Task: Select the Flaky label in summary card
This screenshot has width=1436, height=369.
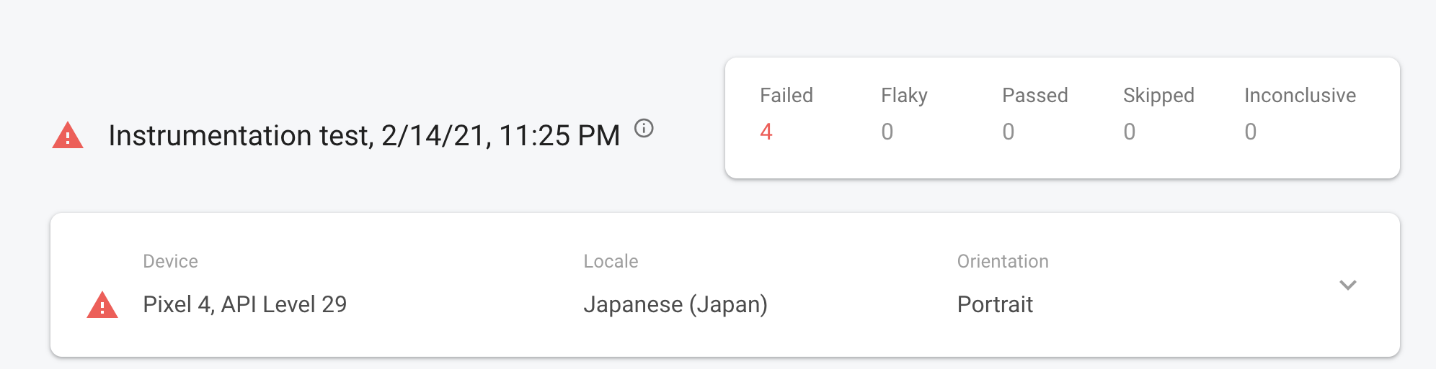Action: coord(904,96)
